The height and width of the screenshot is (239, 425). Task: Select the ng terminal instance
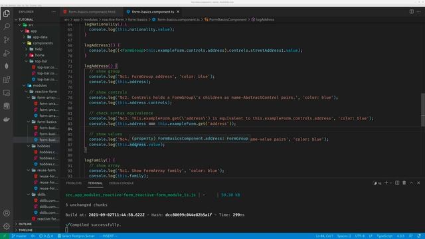[378, 183]
